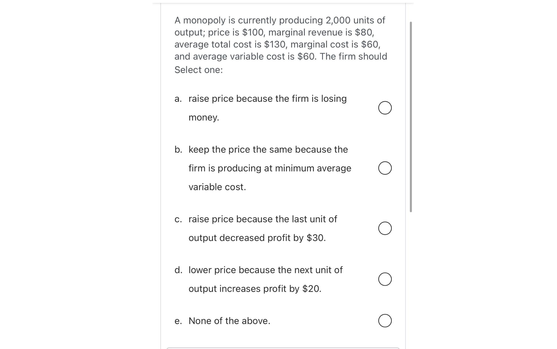This screenshot has width=557, height=349.
Task: Mark the option c radio button
Action: coord(385,228)
